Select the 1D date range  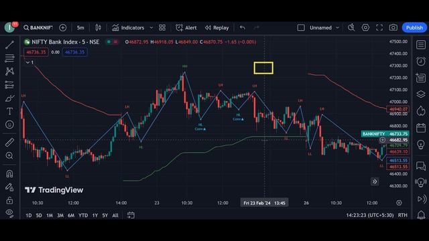click(28, 216)
